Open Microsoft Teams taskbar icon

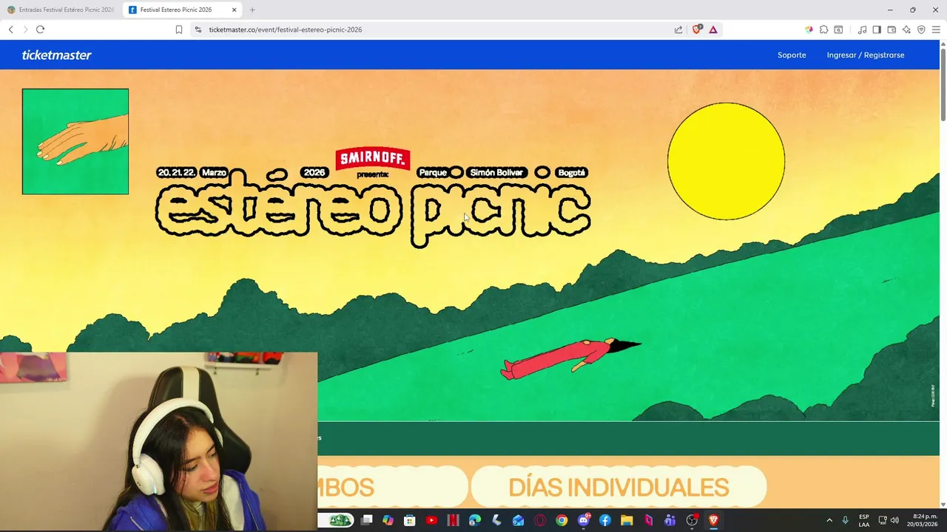[x=670, y=520]
